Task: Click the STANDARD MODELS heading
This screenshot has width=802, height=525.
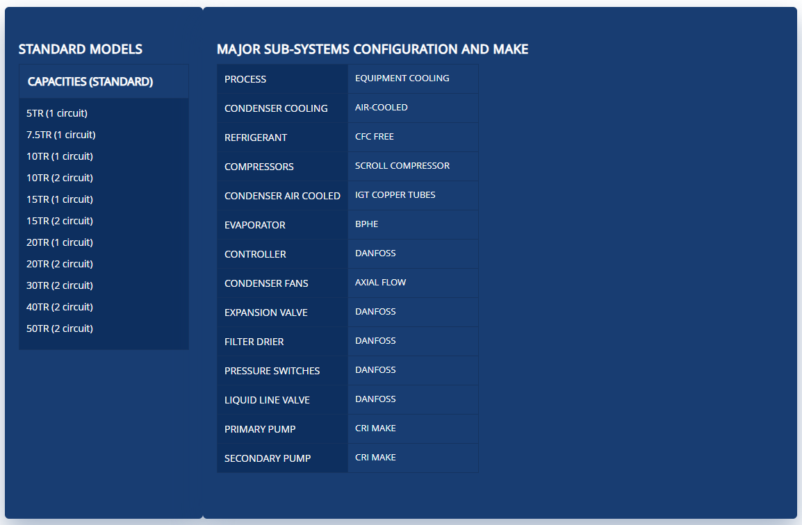Action: (81, 49)
